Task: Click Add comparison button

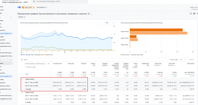Action: (x=42, y=7)
